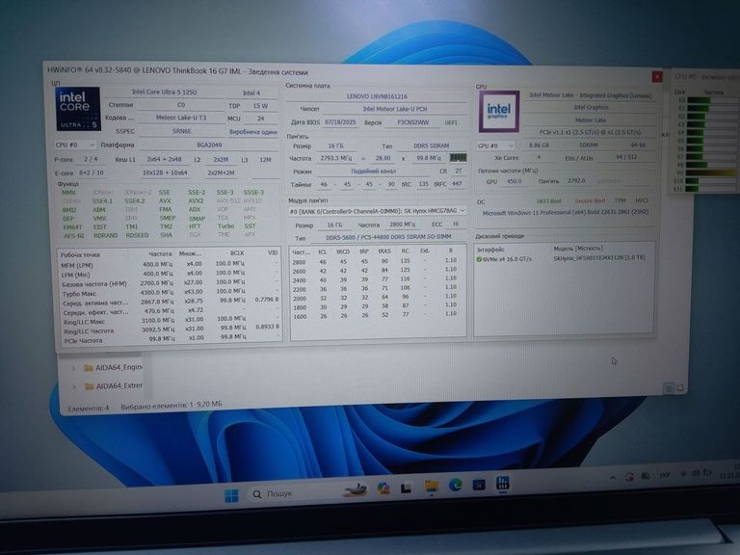The image size is (740, 555).
Task: Click the GPU clock value 450.0
Action: 514,181
